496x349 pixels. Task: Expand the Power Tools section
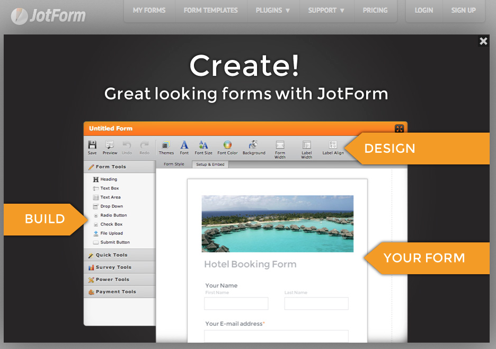[120, 280]
